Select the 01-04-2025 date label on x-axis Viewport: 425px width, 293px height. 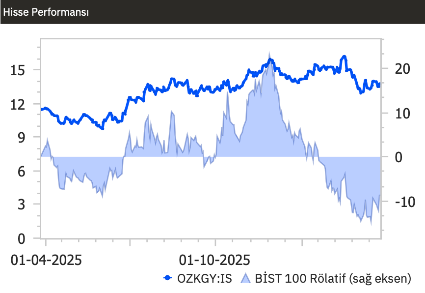pos(46,260)
